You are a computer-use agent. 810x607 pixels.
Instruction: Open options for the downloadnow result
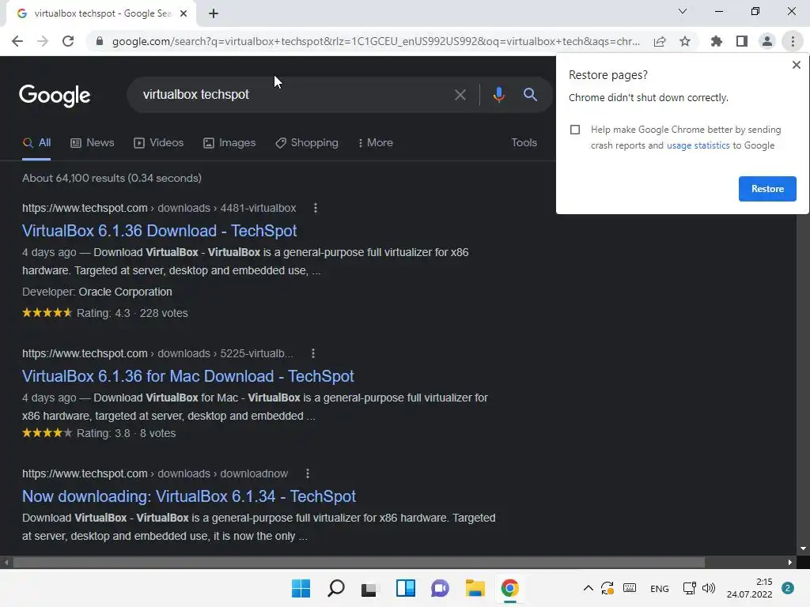[308, 473]
